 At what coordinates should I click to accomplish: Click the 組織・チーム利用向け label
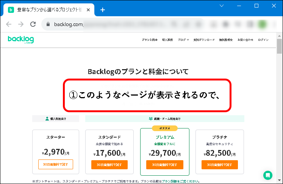164,119
